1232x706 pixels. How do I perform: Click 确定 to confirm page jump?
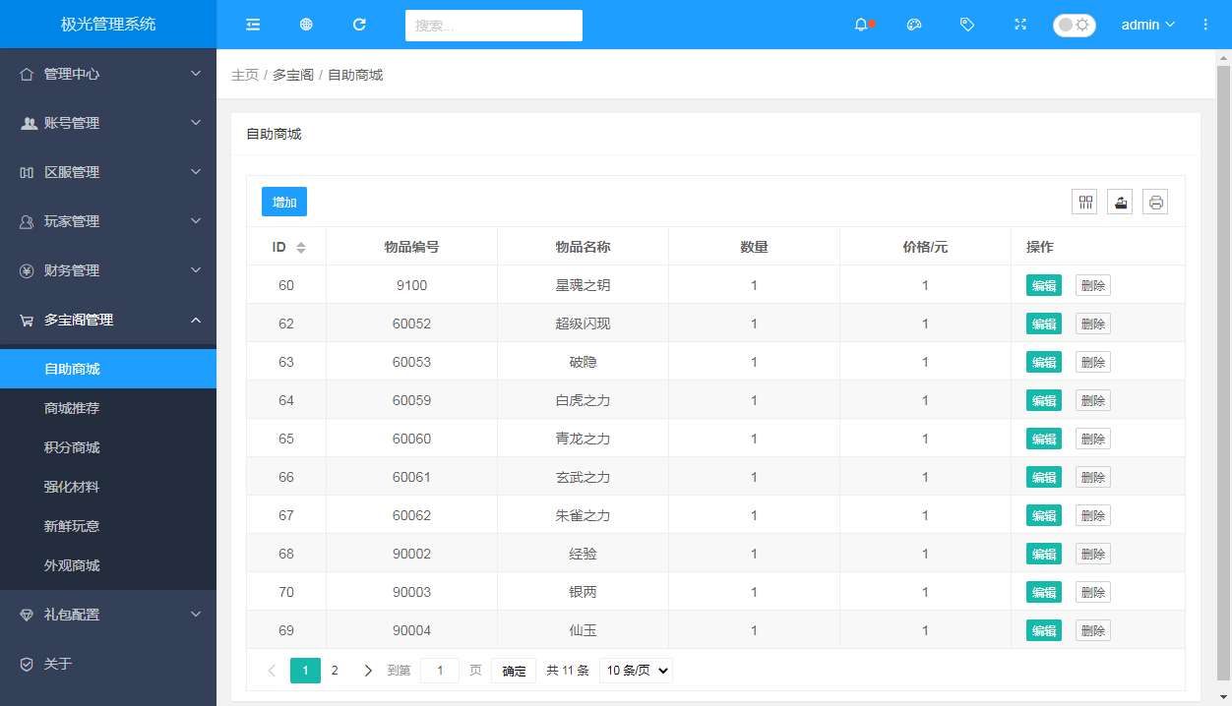point(514,671)
